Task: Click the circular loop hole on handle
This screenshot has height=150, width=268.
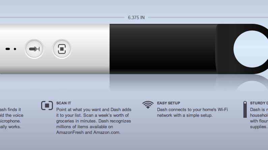Action: pos(252,49)
